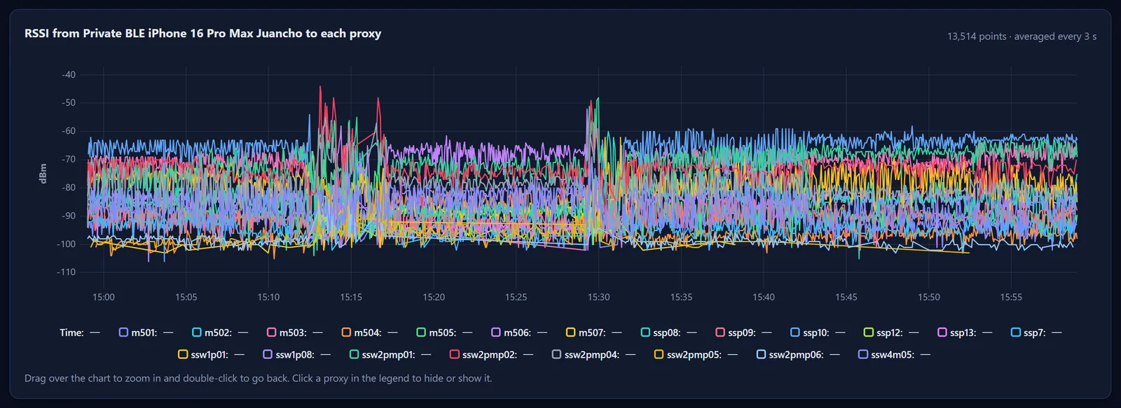Click the ssw2pmp04 legend item
Screen dimensions: 1121x408
(593, 355)
